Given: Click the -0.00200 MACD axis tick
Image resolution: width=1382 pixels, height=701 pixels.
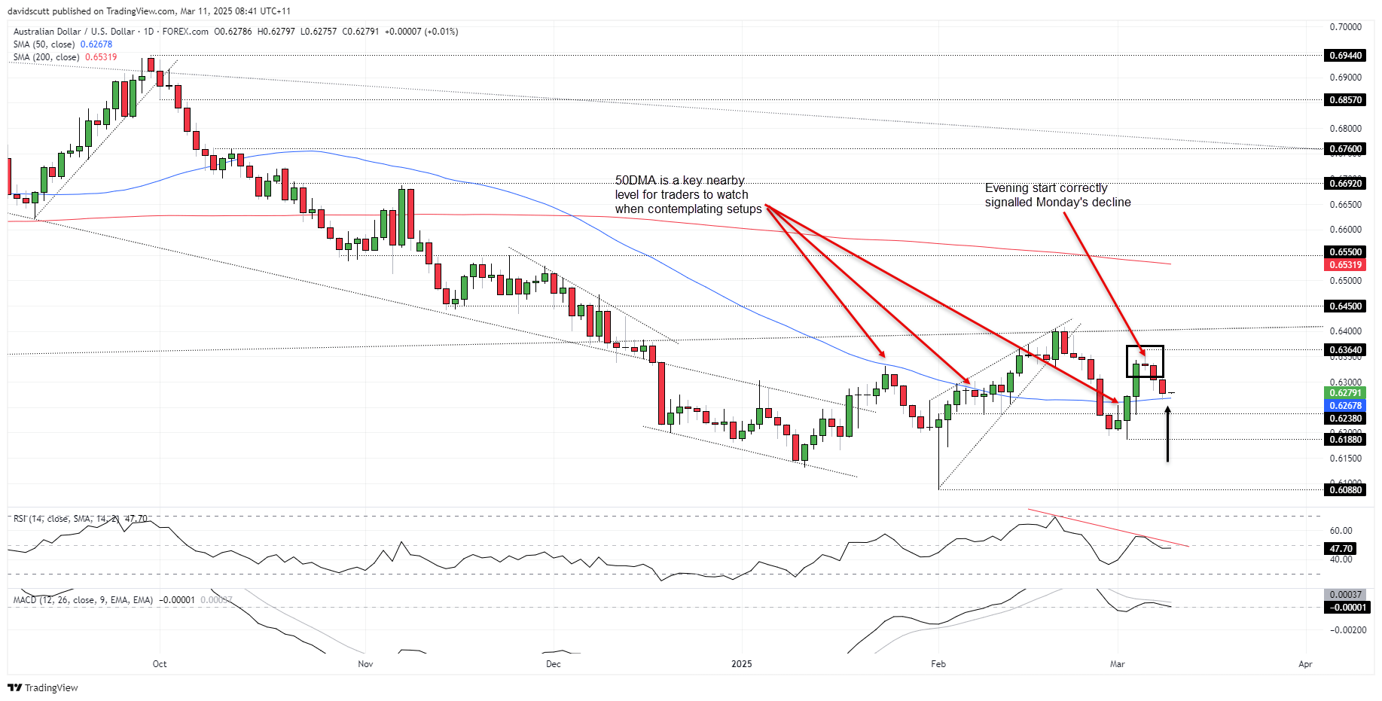Looking at the screenshot, I should tap(1347, 630).
